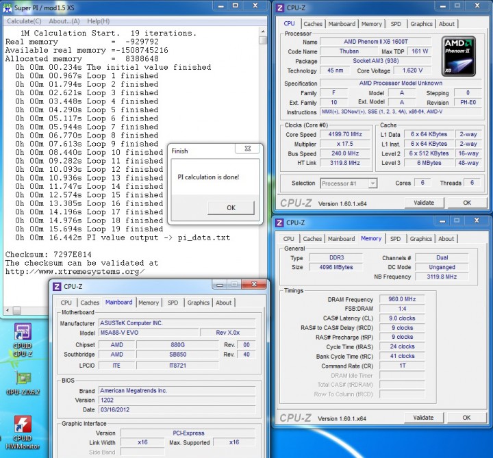Click the Core Speed value 4199.70 MHz

pos(345,134)
